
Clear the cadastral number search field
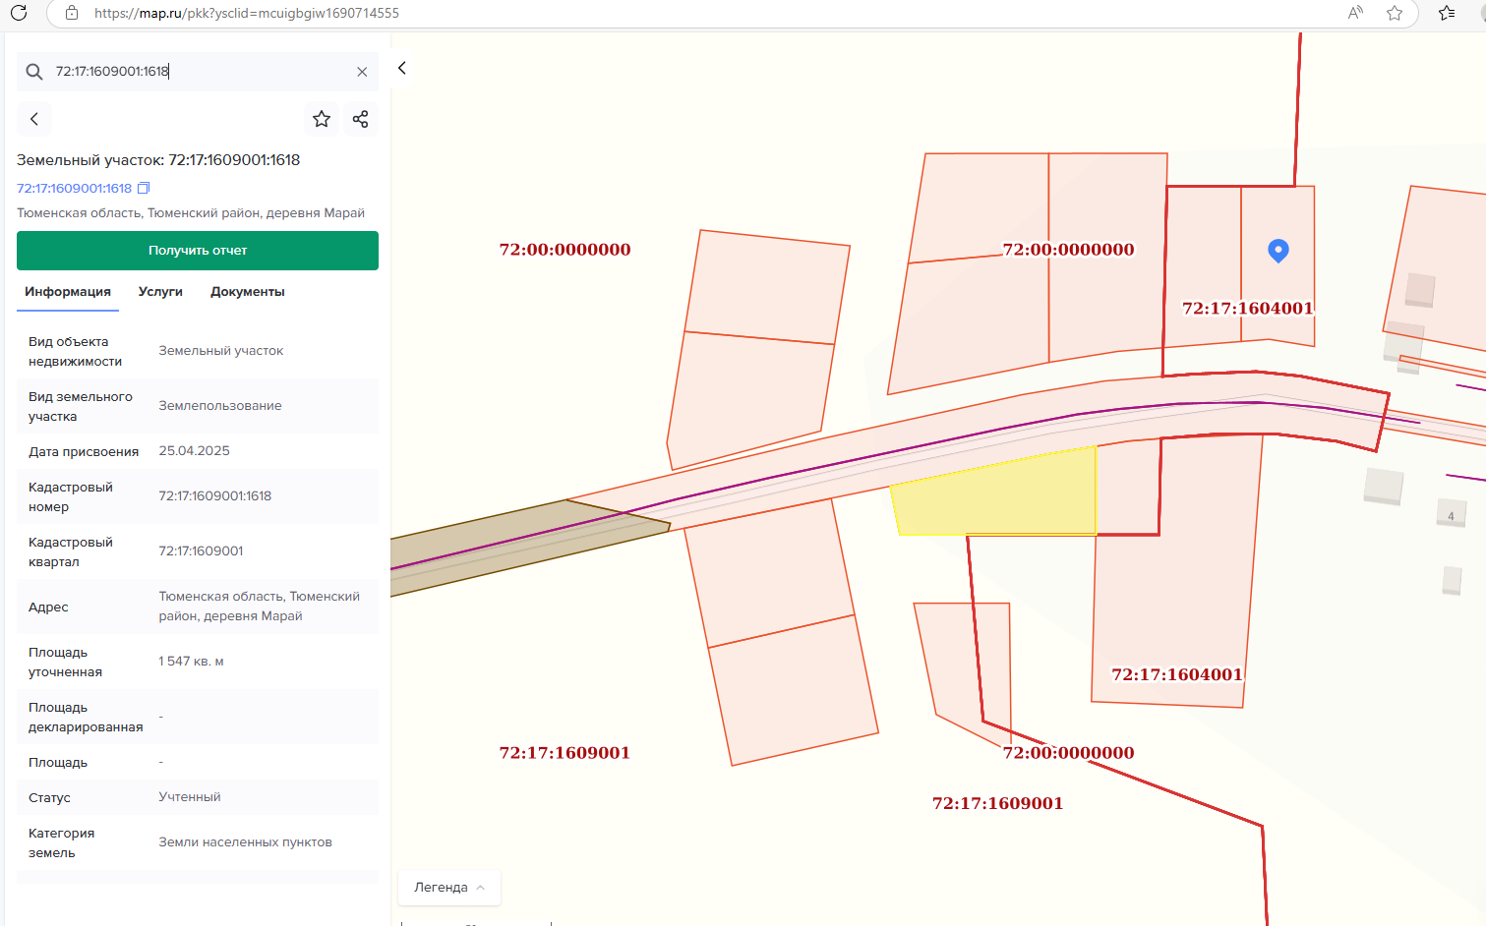[x=362, y=72]
